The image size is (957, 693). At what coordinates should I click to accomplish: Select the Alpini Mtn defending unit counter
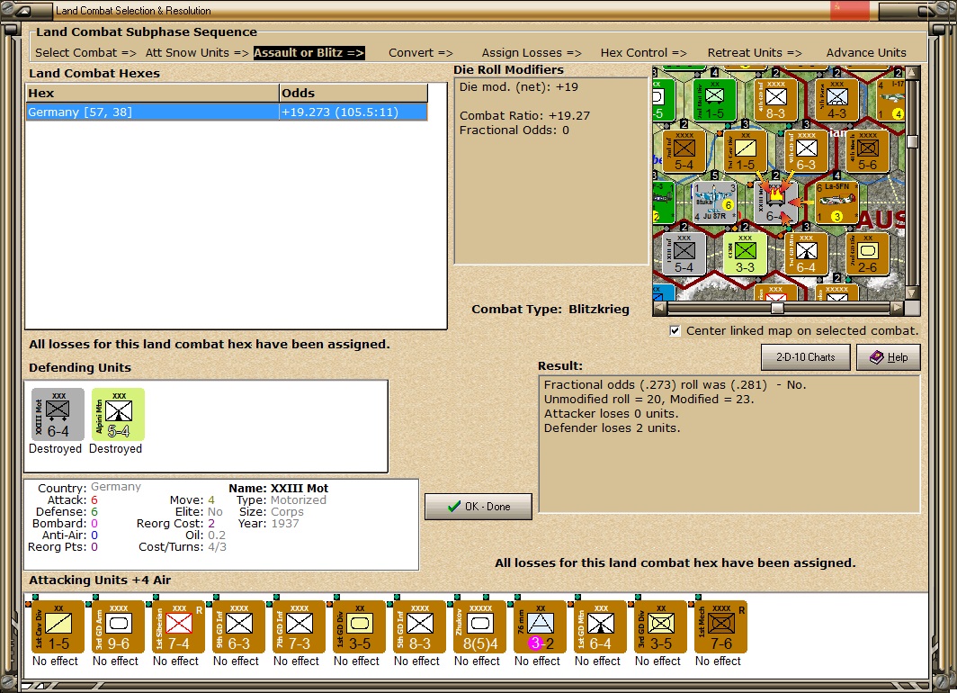pos(119,414)
